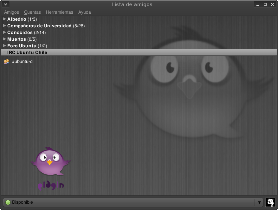Expand the Albedrío group triangle

tap(4, 19)
